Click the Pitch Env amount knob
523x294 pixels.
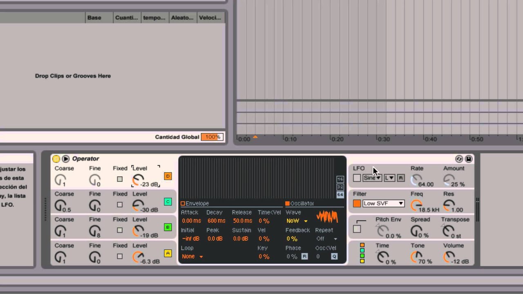382,231
